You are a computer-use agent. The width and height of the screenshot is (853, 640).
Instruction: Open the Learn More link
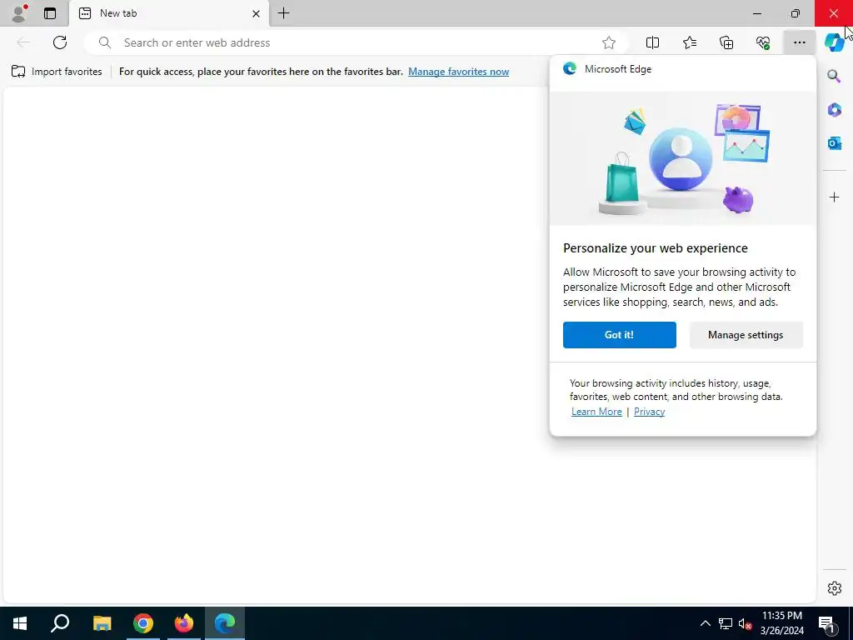pyautogui.click(x=596, y=412)
